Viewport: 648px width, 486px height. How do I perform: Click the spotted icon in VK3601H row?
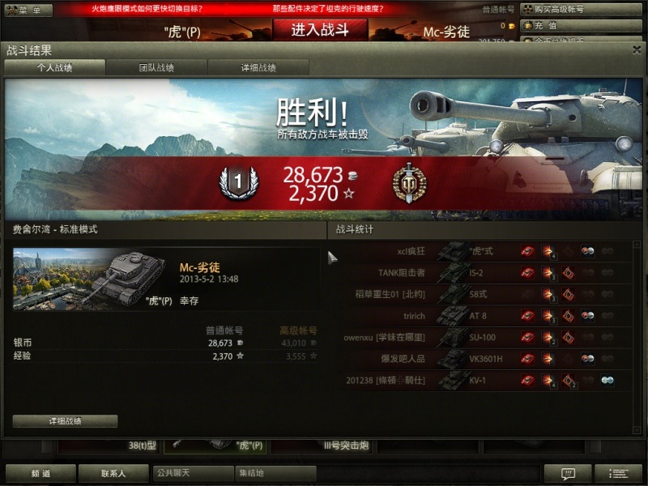point(588,359)
